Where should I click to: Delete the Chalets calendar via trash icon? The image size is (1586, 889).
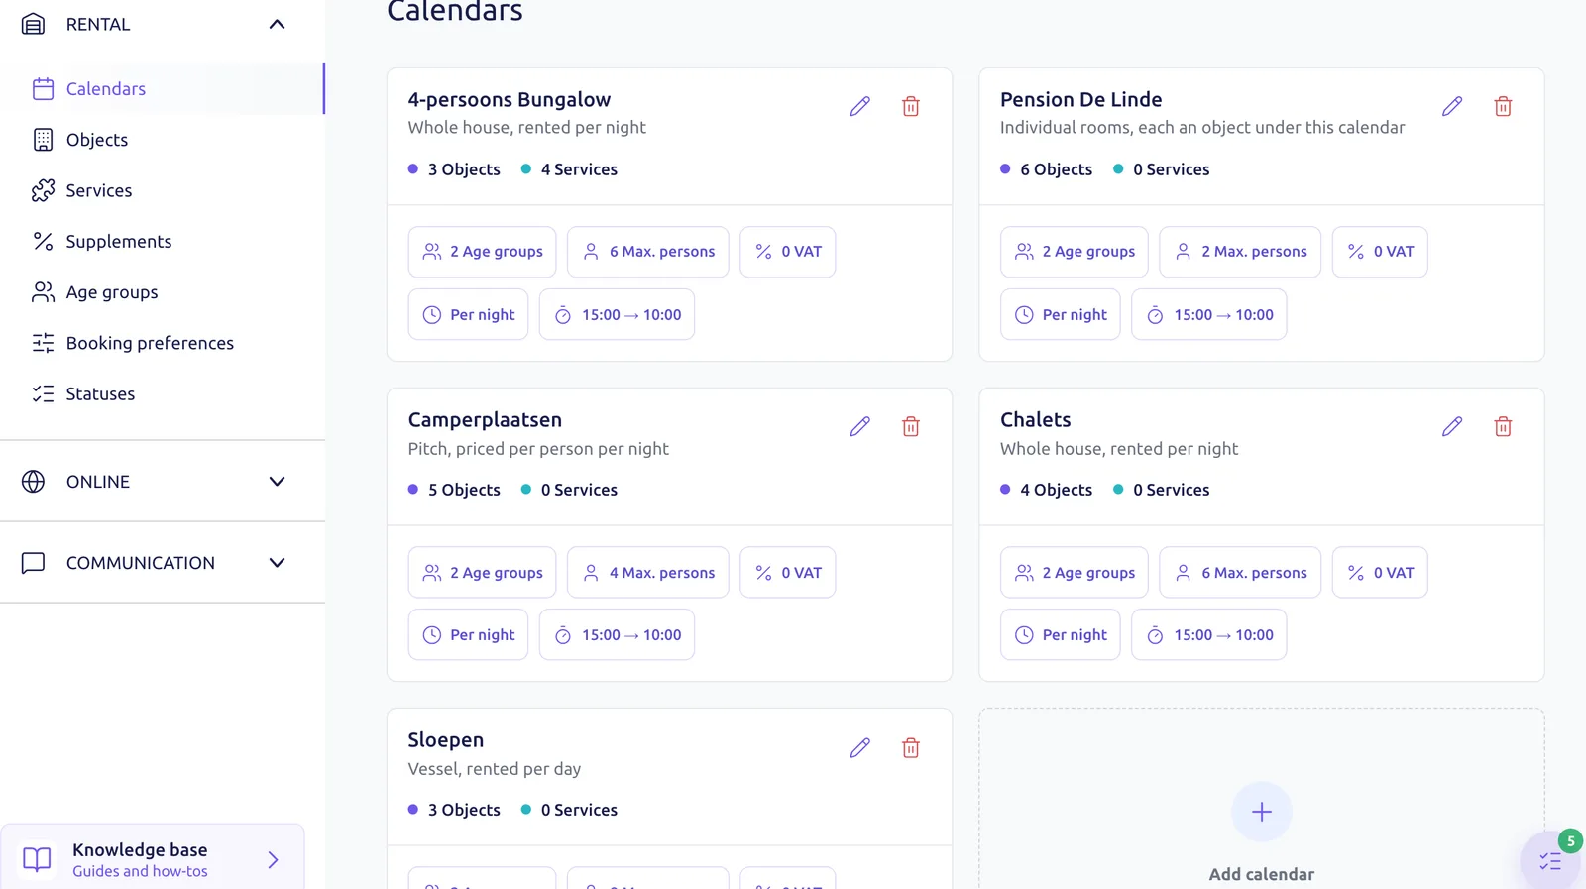point(1503,426)
